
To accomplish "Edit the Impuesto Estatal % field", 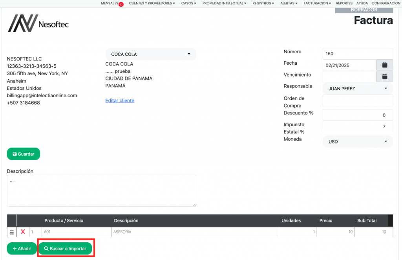I will tap(358, 126).
